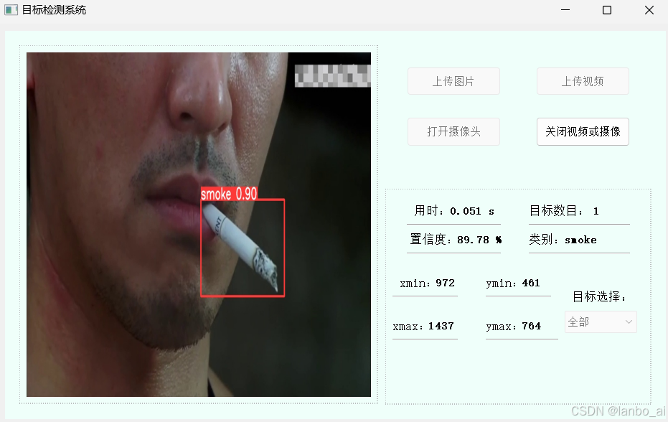The width and height of the screenshot is (668, 422).
Task: Close video or camera with 关闭视频或摄像
Action: (x=583, y=132)
